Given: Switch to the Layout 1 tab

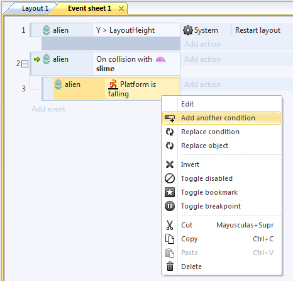Looking at the screenshot, I should coord(35,8).
